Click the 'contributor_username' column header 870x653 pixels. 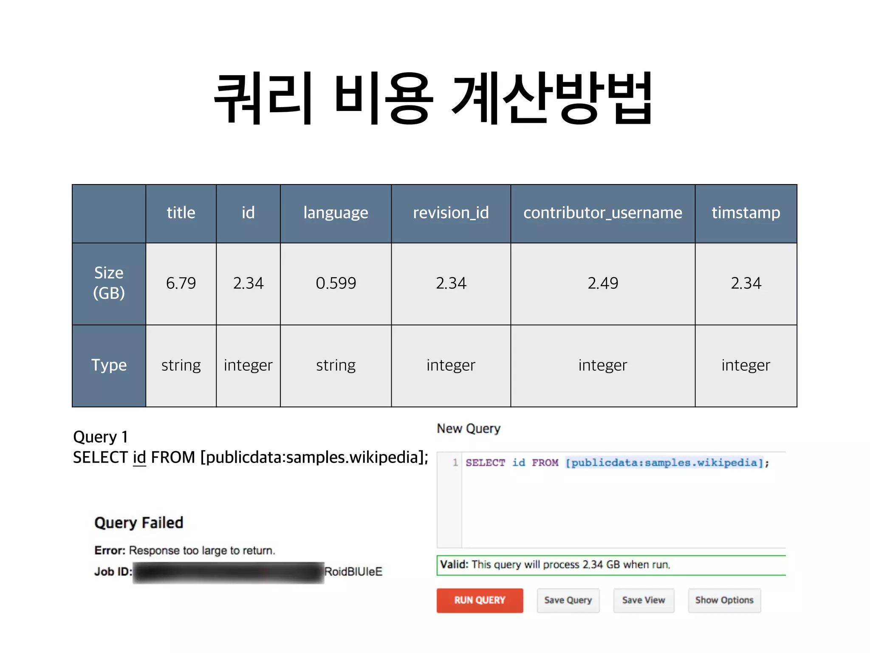(x=603, y=213)
